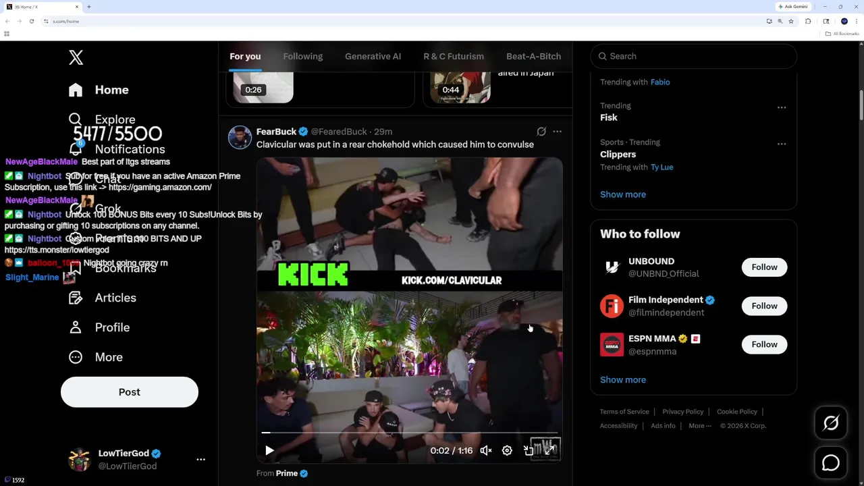
Task: Open the more options on FearBuck's post
Action: (x=557, y=132)
